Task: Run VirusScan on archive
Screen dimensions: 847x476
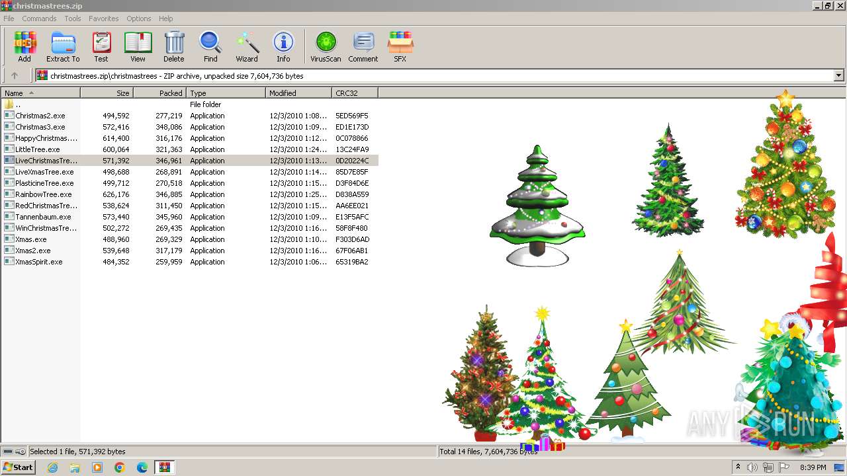Action: (326, 47)
